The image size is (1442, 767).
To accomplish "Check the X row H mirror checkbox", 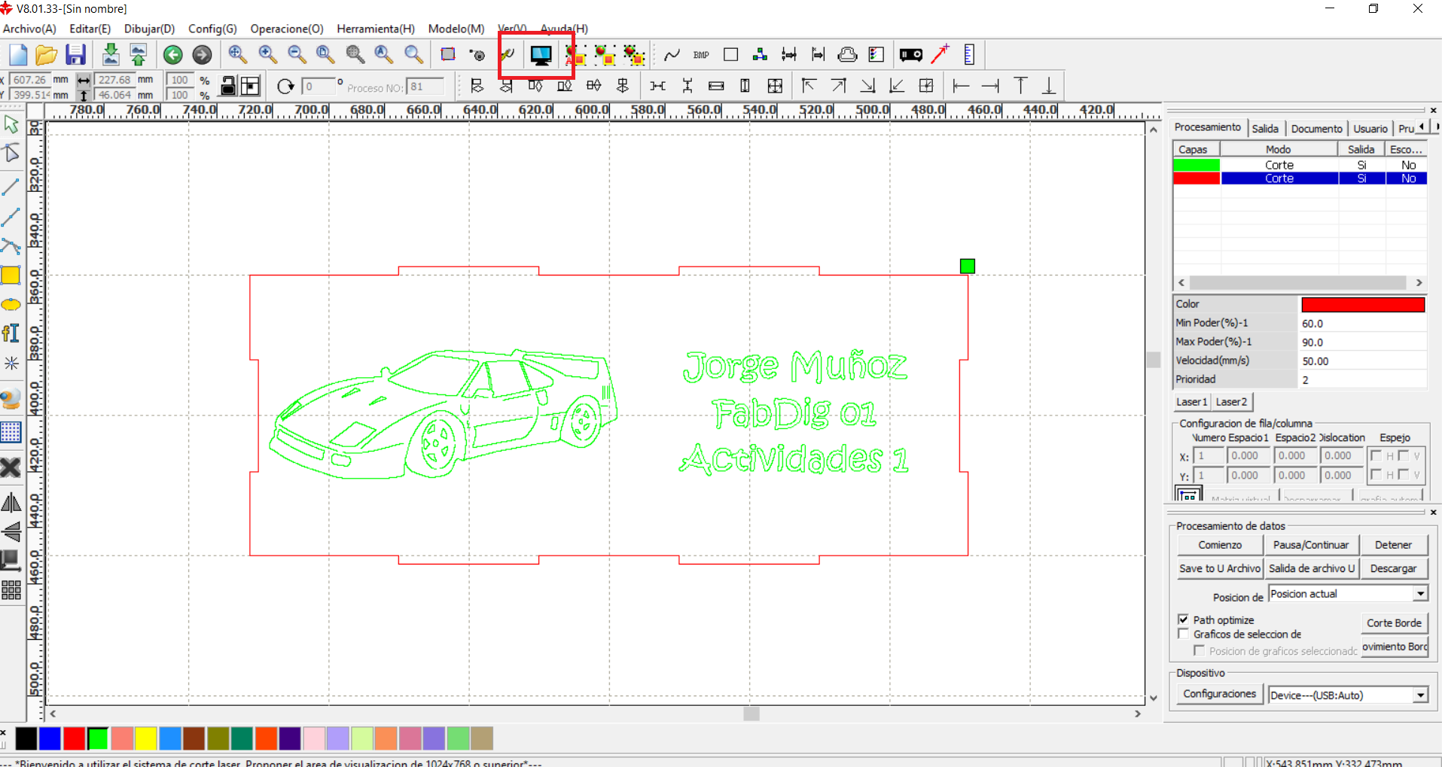I will click(1376, 456).
